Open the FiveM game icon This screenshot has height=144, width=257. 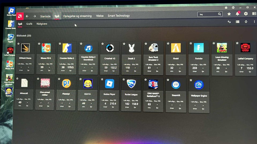coord(176,48)
